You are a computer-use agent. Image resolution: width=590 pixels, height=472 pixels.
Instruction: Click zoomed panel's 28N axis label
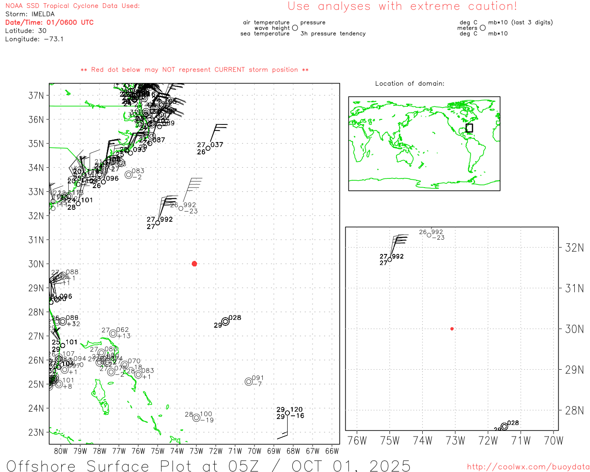click(574, 410)
